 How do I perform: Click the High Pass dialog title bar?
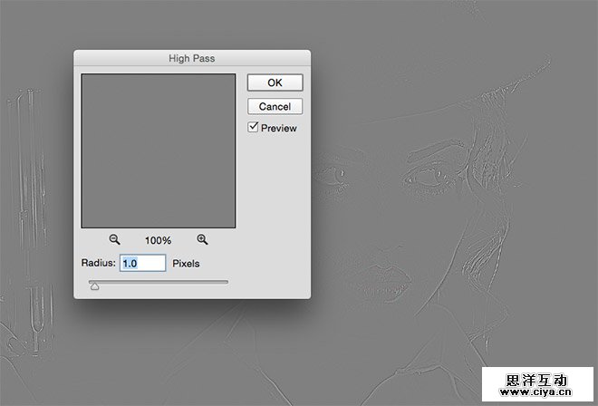pyautogui.click(x=191, y=59)
